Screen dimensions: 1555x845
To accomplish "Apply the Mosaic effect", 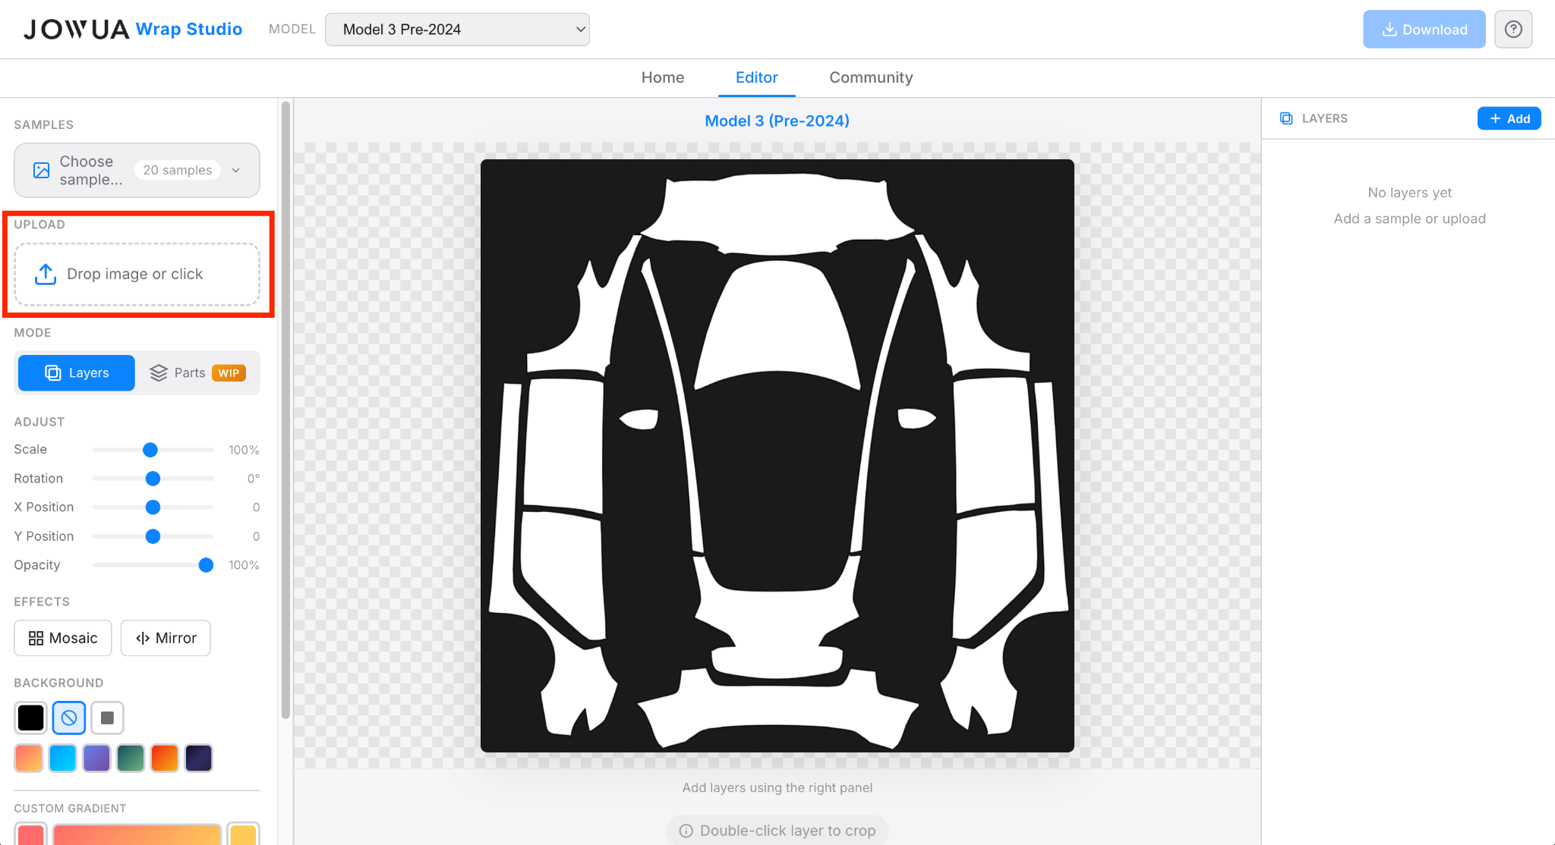I will point(63,638).
